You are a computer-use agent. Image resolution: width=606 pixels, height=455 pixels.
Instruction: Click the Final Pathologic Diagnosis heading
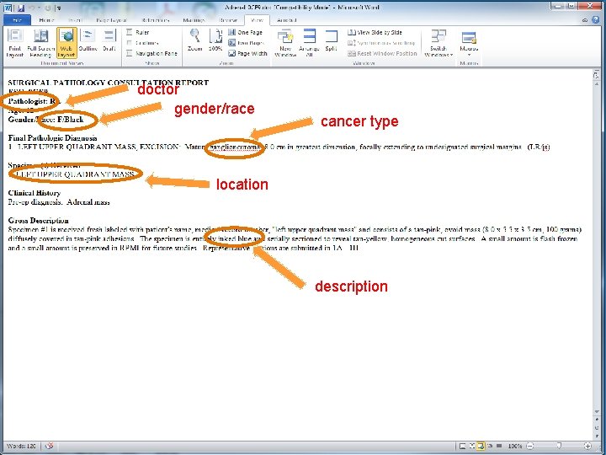pyautogui.click(x=52, y=137)
